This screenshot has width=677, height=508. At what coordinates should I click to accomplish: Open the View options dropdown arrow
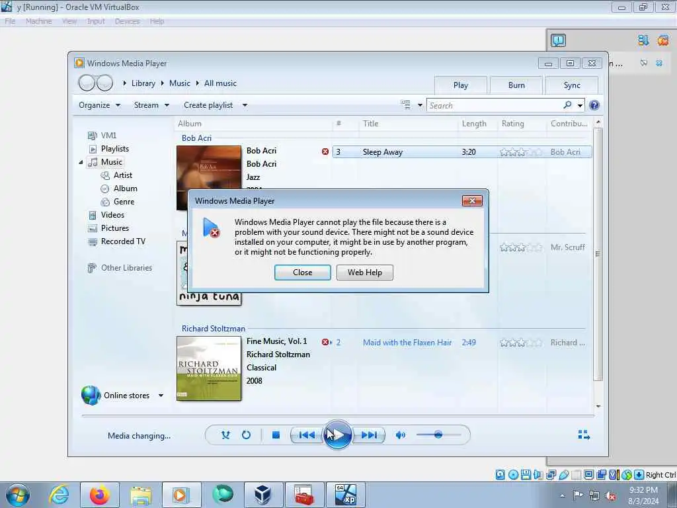click(x=420, y=105)
